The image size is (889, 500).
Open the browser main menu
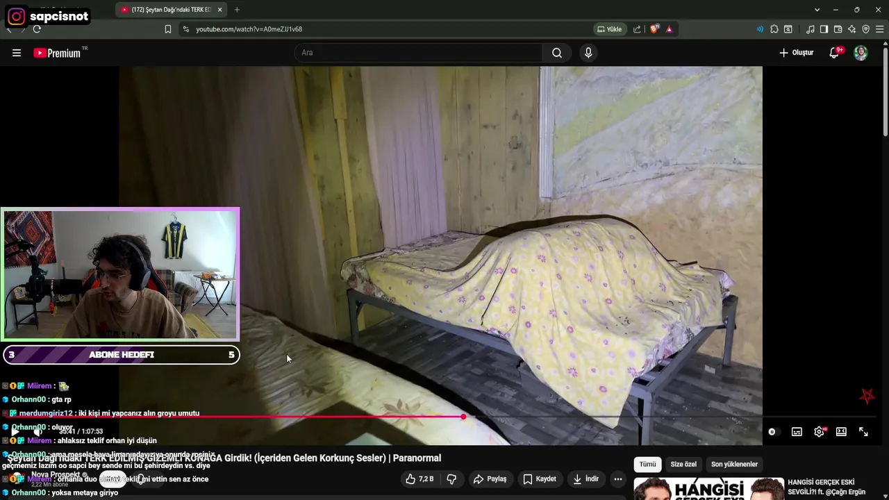pyautogui.click(x=879, y=29)
